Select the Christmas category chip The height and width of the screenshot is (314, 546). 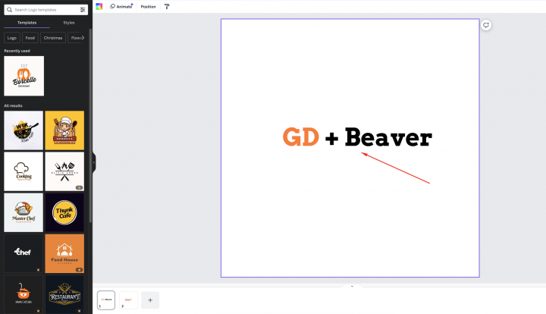[53, 37]
